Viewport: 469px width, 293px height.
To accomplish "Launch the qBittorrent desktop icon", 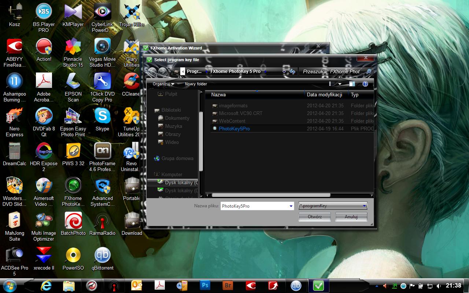I will [102, 259].
